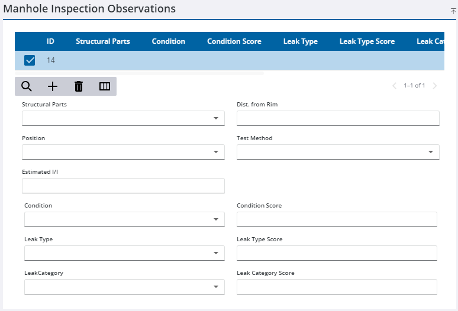Click the Structural Parts column header
The height and width of the screenshot is (311, 458).
(103, 41)
